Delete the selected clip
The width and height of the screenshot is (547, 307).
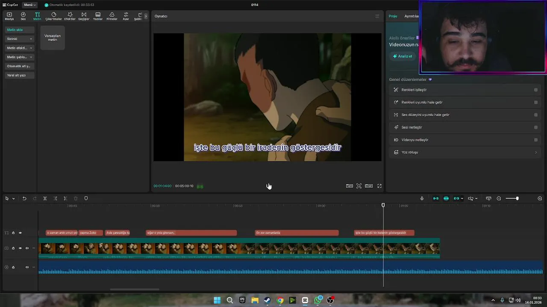pos(76,198)
